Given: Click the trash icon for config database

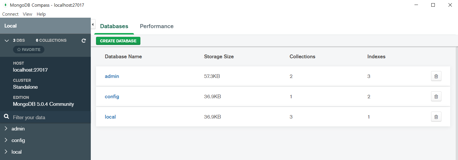Looking at the screenshot, I should click(x=436, y=97).
